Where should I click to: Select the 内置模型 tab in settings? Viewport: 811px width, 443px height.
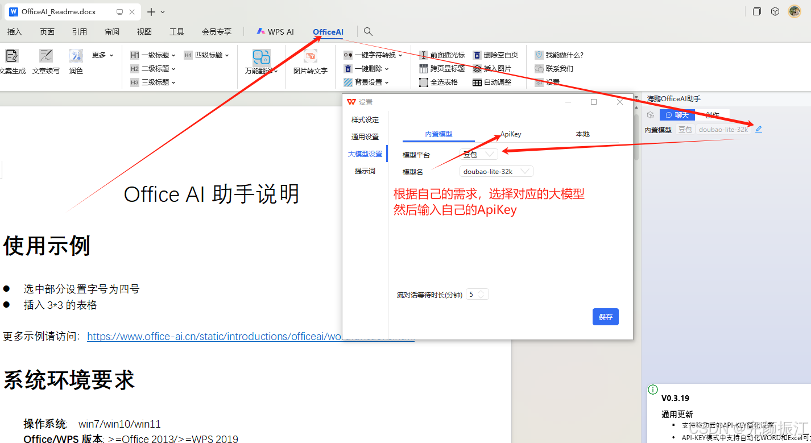(438, 134)
